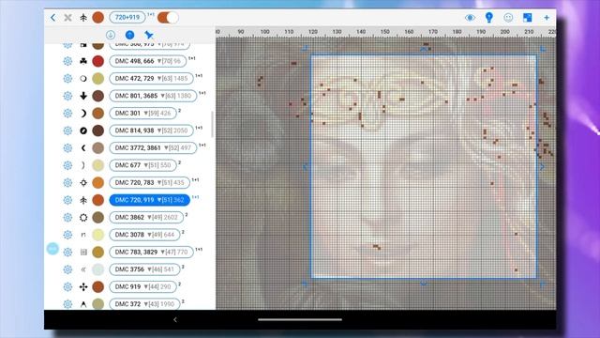Tap the pale yellow swatch for DMC 3078
Screen dimensions: 600x338
[97, 235]
